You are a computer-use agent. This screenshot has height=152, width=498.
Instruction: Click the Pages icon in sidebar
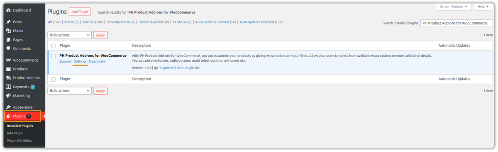click(8, 40)
